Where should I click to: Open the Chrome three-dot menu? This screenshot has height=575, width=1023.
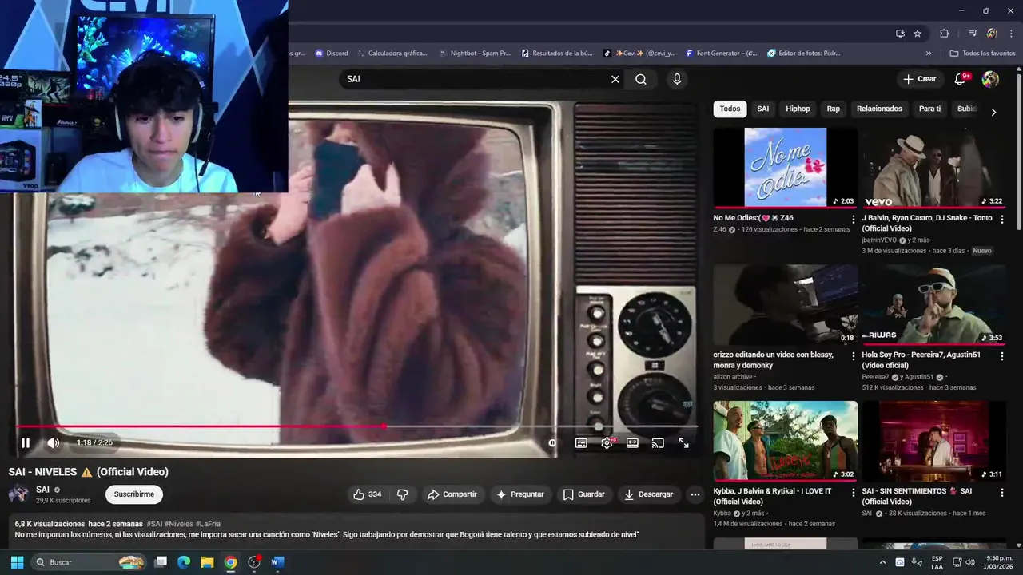click(x=1010, y=34)
